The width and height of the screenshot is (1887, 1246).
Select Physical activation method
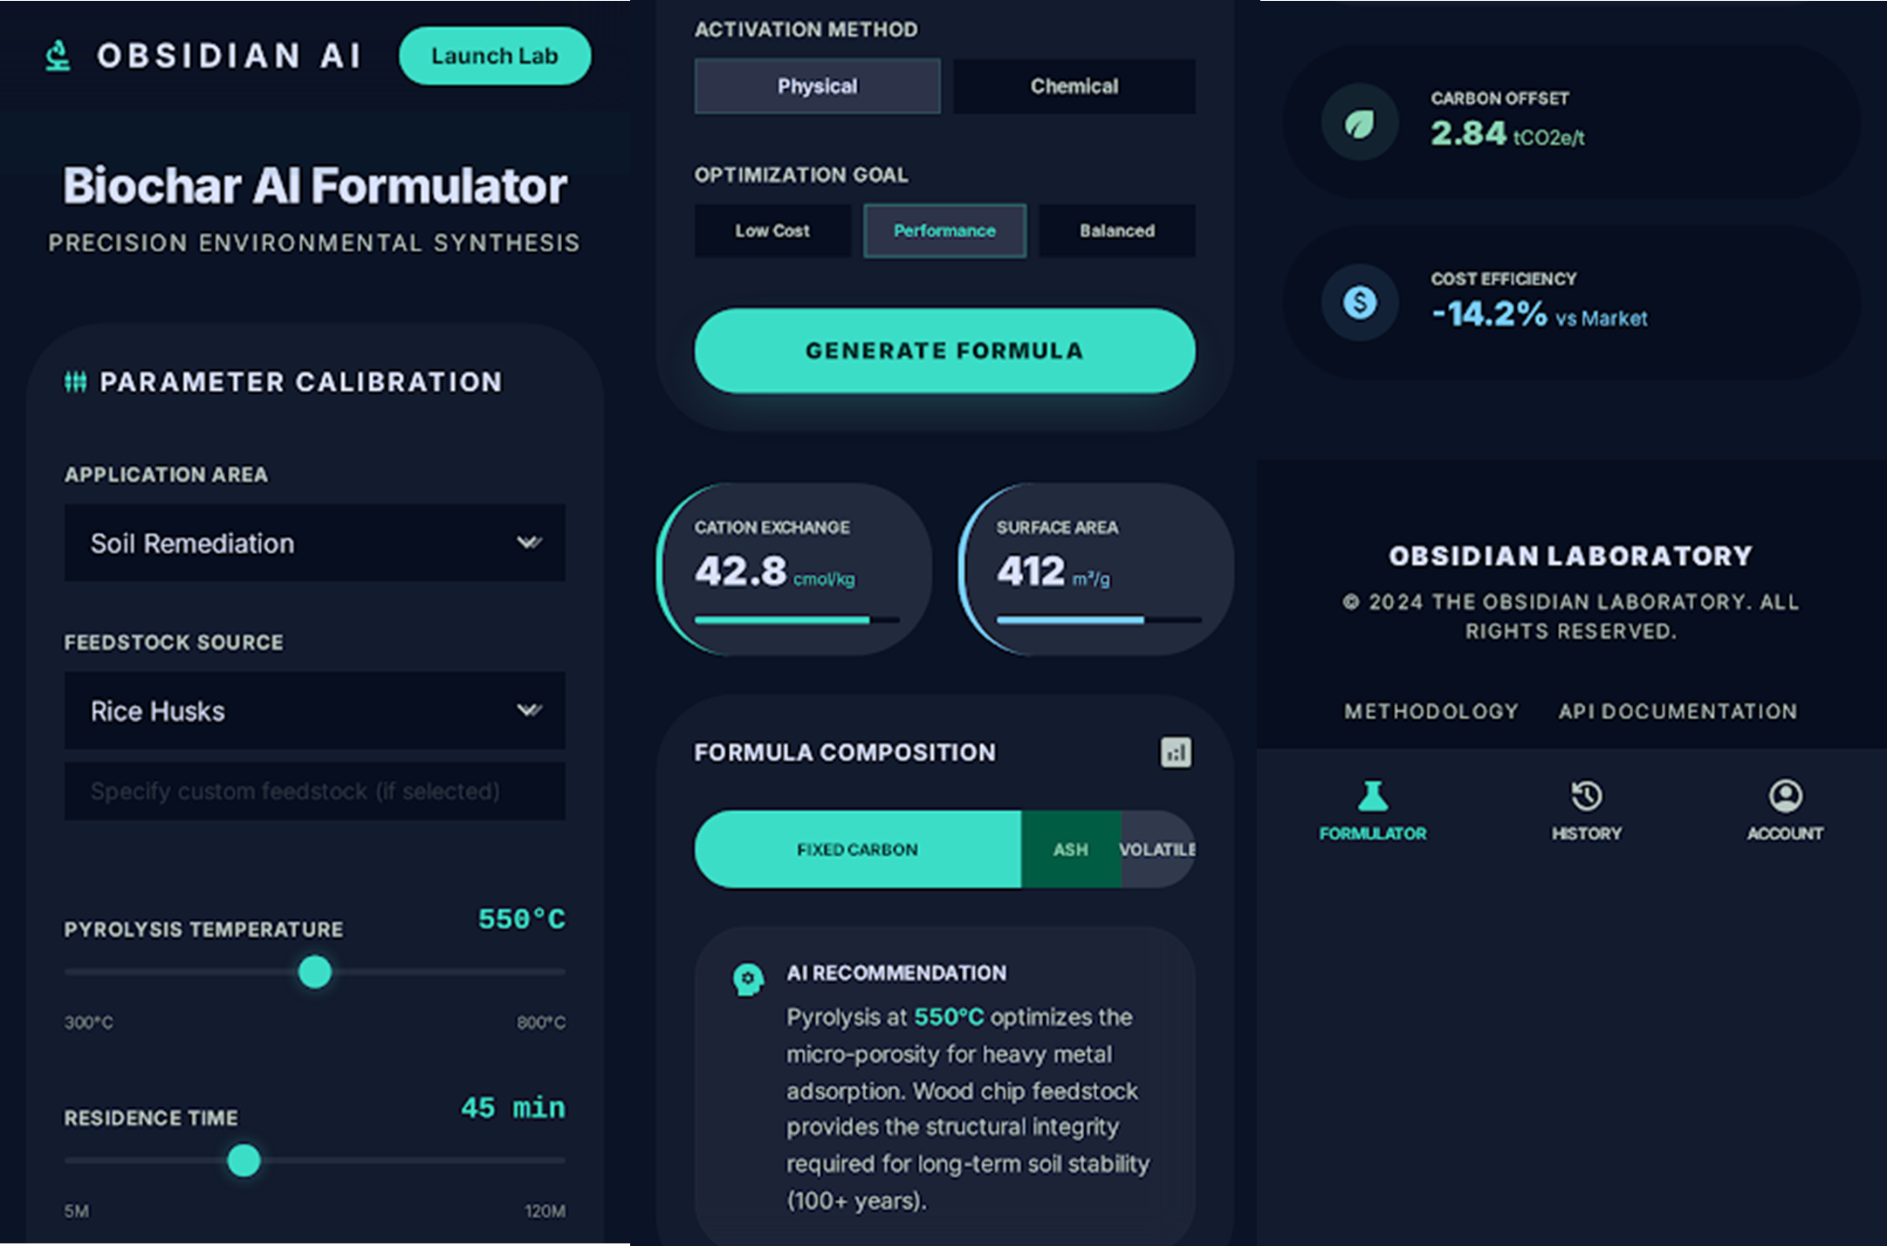click(x=817, y=86)
